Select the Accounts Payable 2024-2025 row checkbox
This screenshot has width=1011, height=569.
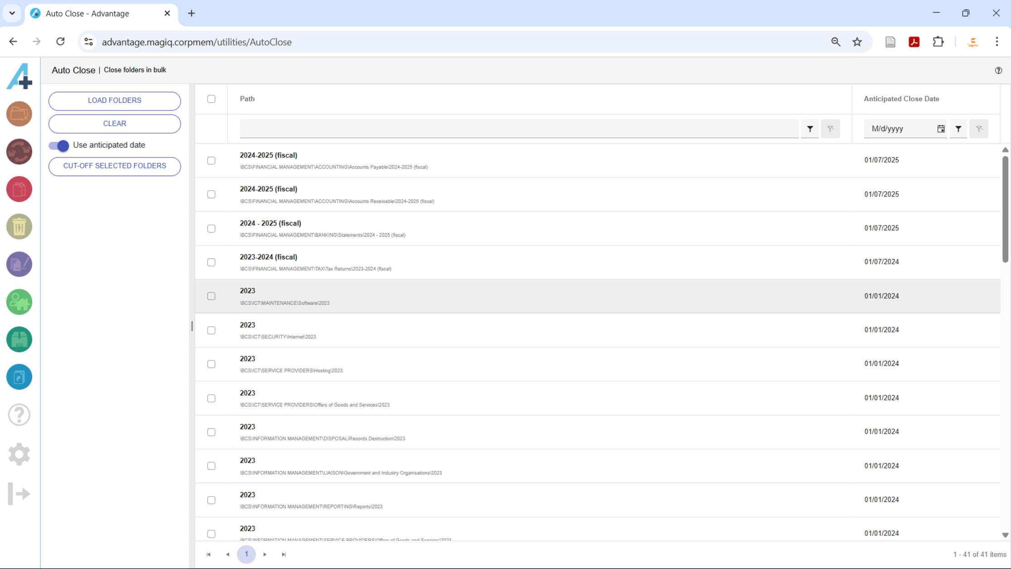pos(211,160)
